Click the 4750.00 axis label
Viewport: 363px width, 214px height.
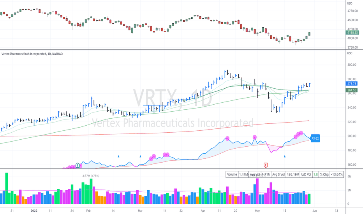click(x=352, y=11)
